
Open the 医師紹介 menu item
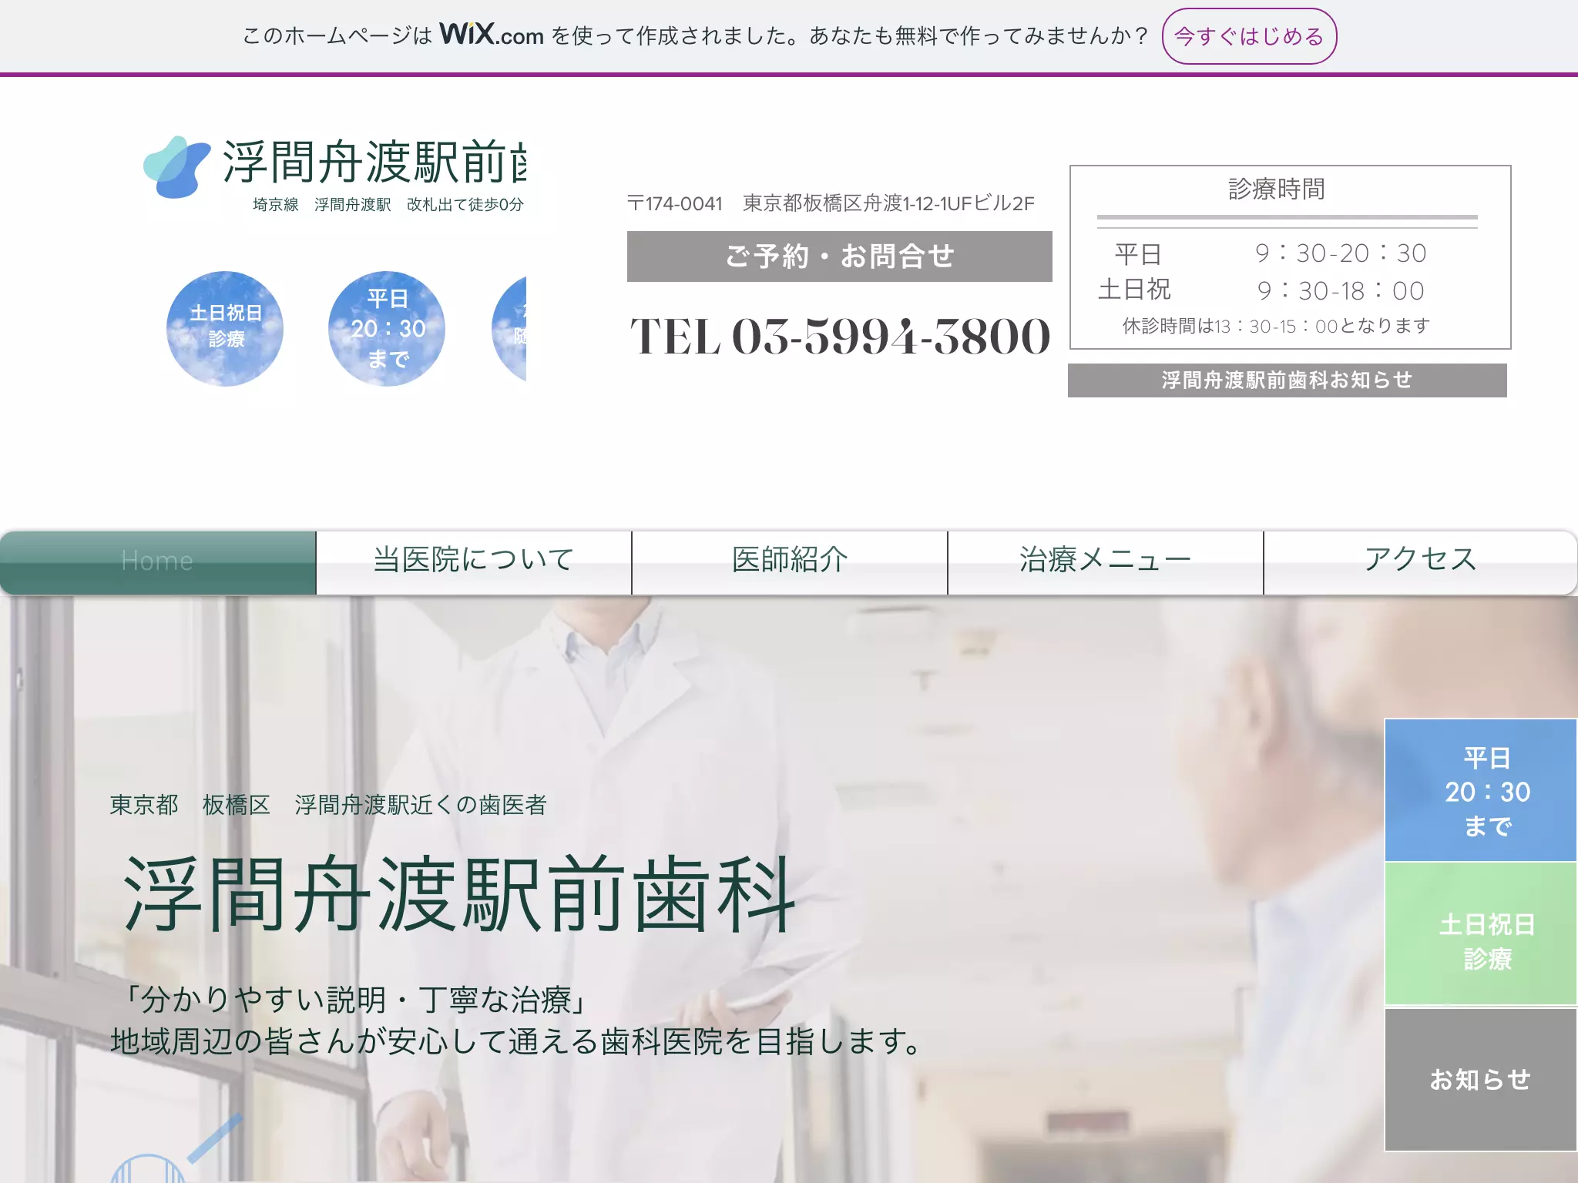click(x=790, y=562)
